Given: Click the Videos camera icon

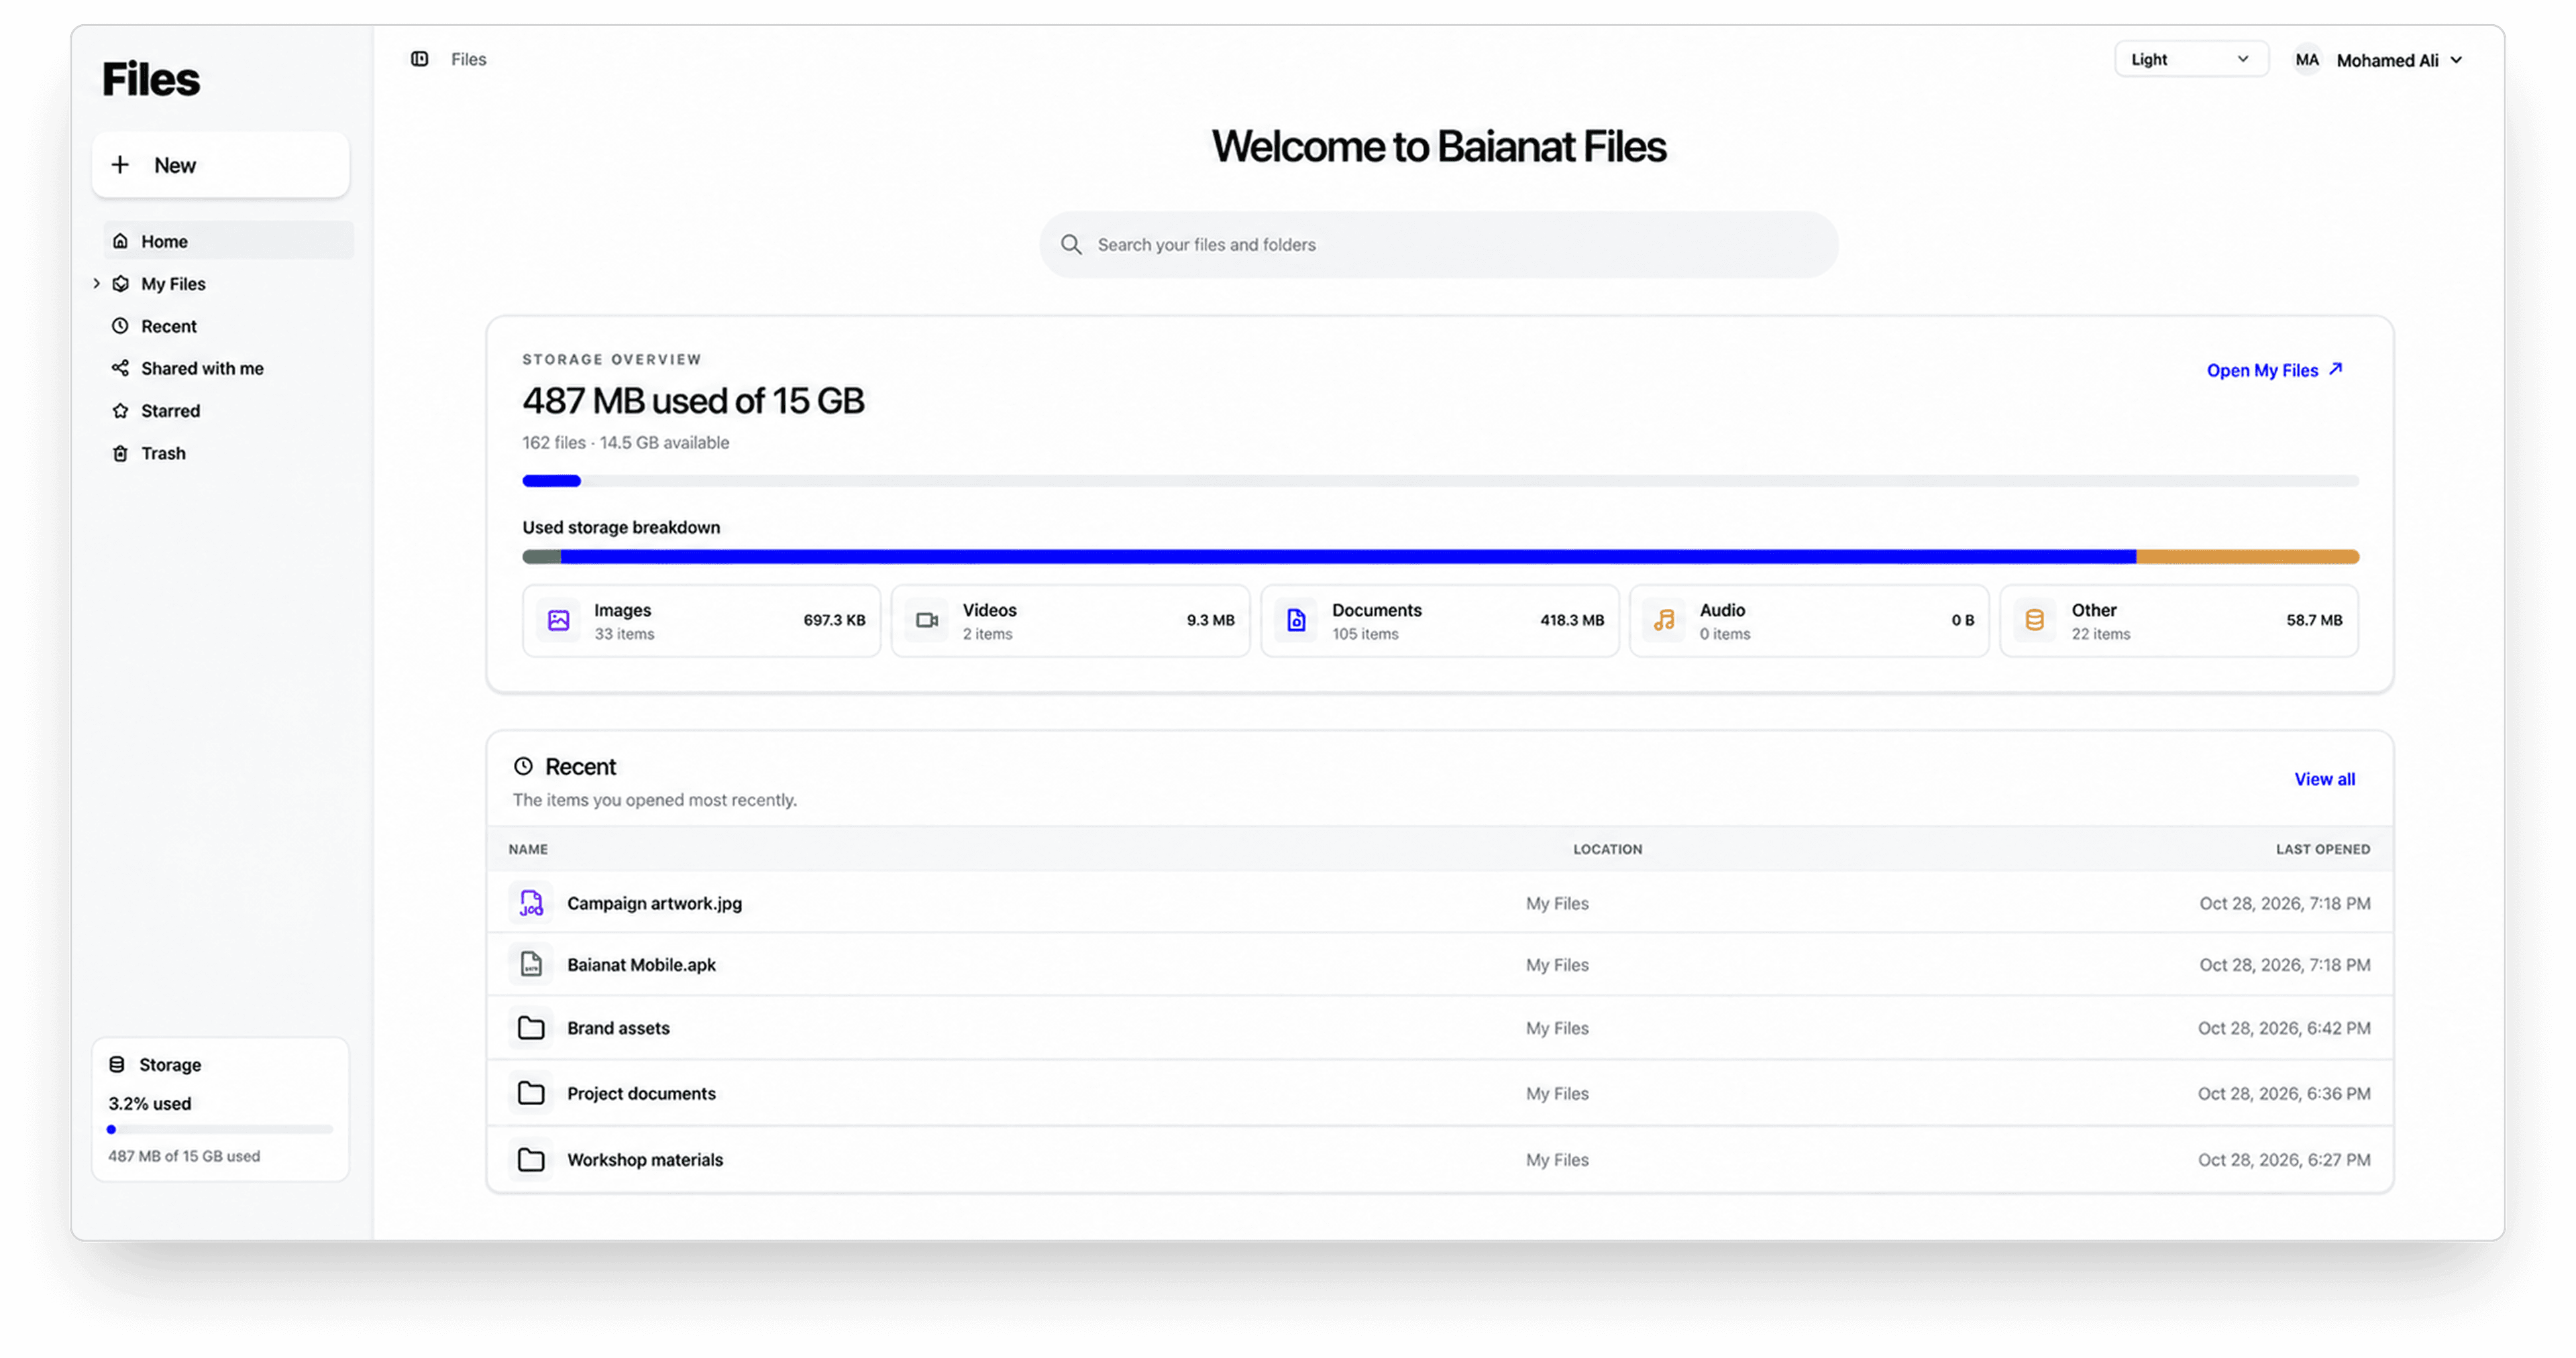Looking at the screenshot, I should [927, 620].
